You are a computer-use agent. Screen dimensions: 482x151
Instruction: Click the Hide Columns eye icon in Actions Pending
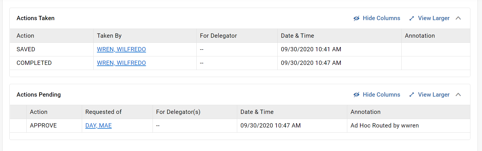coord(356,95)
